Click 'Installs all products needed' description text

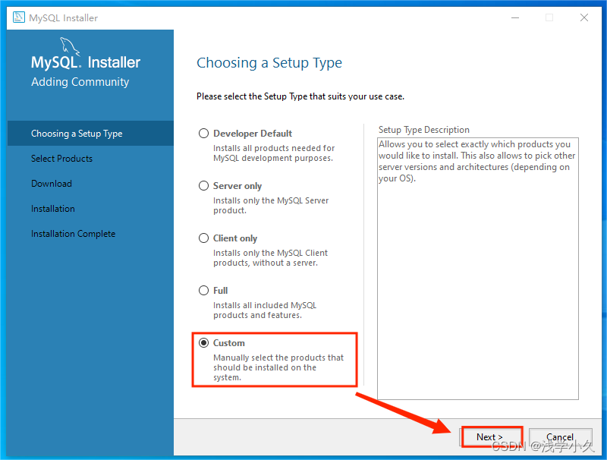point(274,153)
